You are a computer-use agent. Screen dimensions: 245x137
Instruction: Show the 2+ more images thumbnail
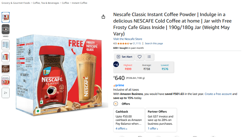pos(6,93)
